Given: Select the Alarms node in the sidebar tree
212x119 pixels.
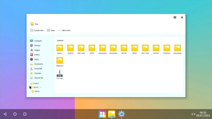Looking at the screenshot, I should click(36, 91).
